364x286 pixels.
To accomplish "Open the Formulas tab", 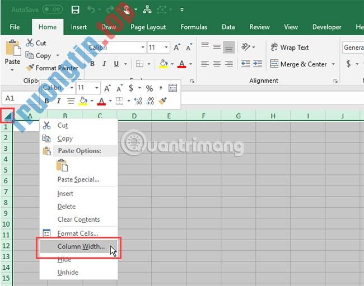I will coord(194,27).
